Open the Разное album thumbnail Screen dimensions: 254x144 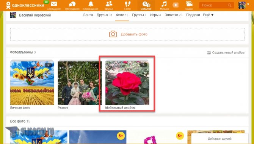point(80,83)
